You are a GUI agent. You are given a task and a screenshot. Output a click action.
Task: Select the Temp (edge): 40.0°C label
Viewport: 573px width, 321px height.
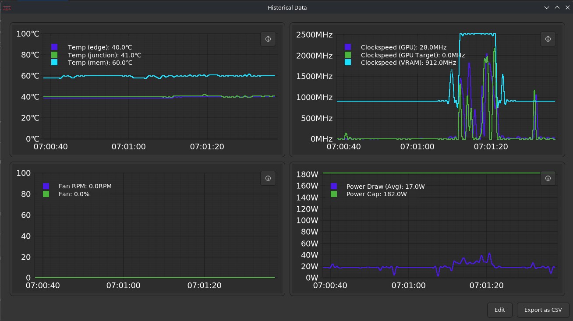tap(100, 47)
